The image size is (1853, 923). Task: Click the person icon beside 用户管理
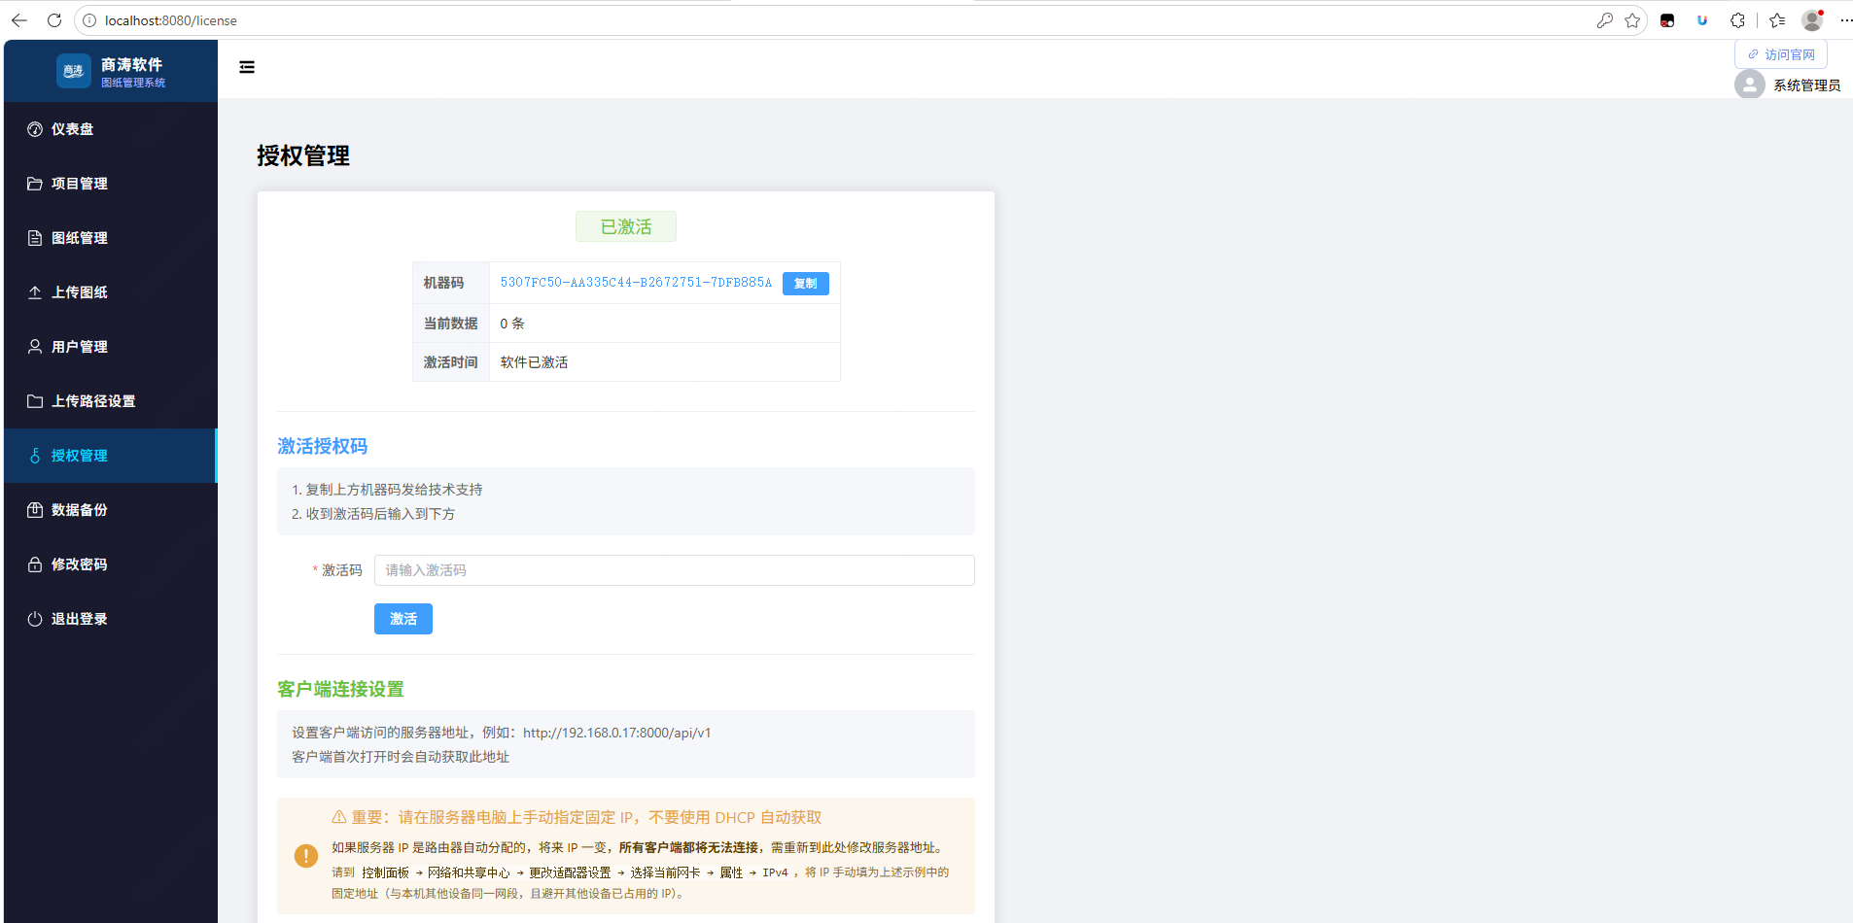point(35,347)
